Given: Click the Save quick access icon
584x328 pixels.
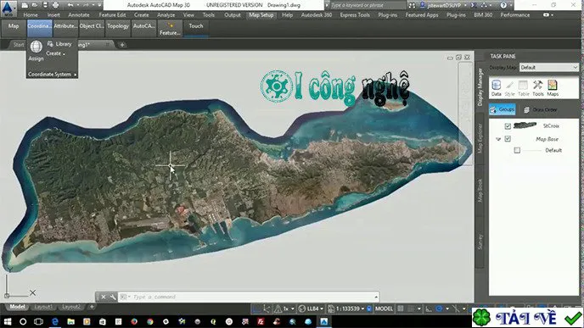Looking at the screenshot, I should (45, 5).
